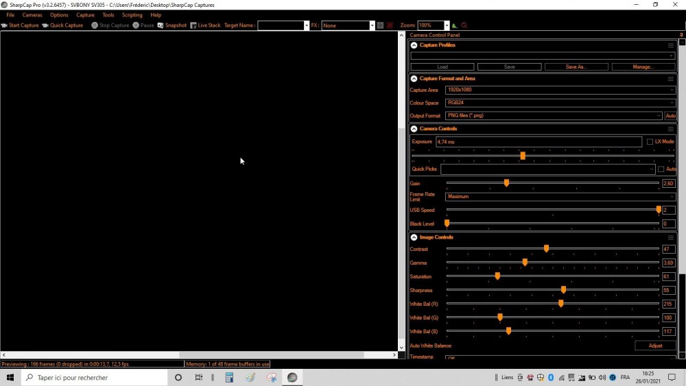686x386 pixels.
Task: Click the Exposure value input field
Action: pos(539,142)
